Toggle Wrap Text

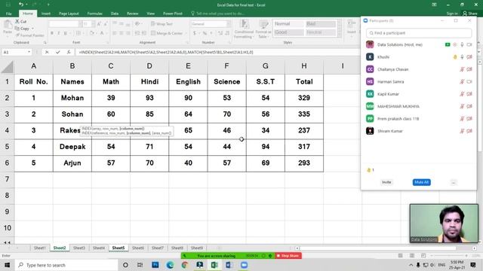tap(162, 23)
